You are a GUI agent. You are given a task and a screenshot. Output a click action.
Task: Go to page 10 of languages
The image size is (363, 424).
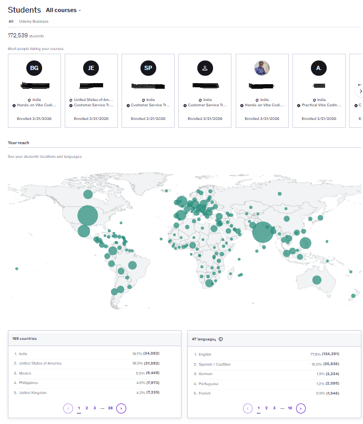point(290,408)
